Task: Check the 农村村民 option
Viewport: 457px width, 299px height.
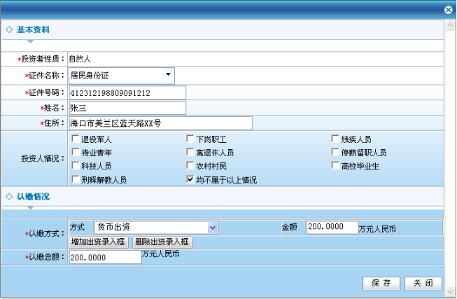Action: pyautogui.click(x=190, y=166)
